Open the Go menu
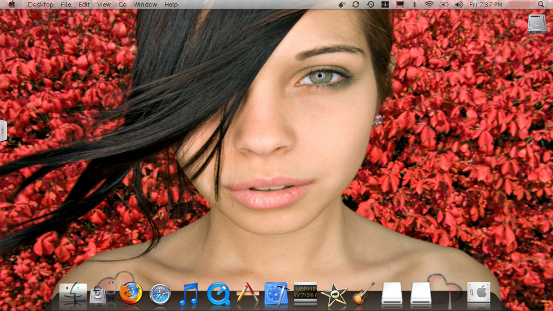553x311 pixels. tap(123, 4)
